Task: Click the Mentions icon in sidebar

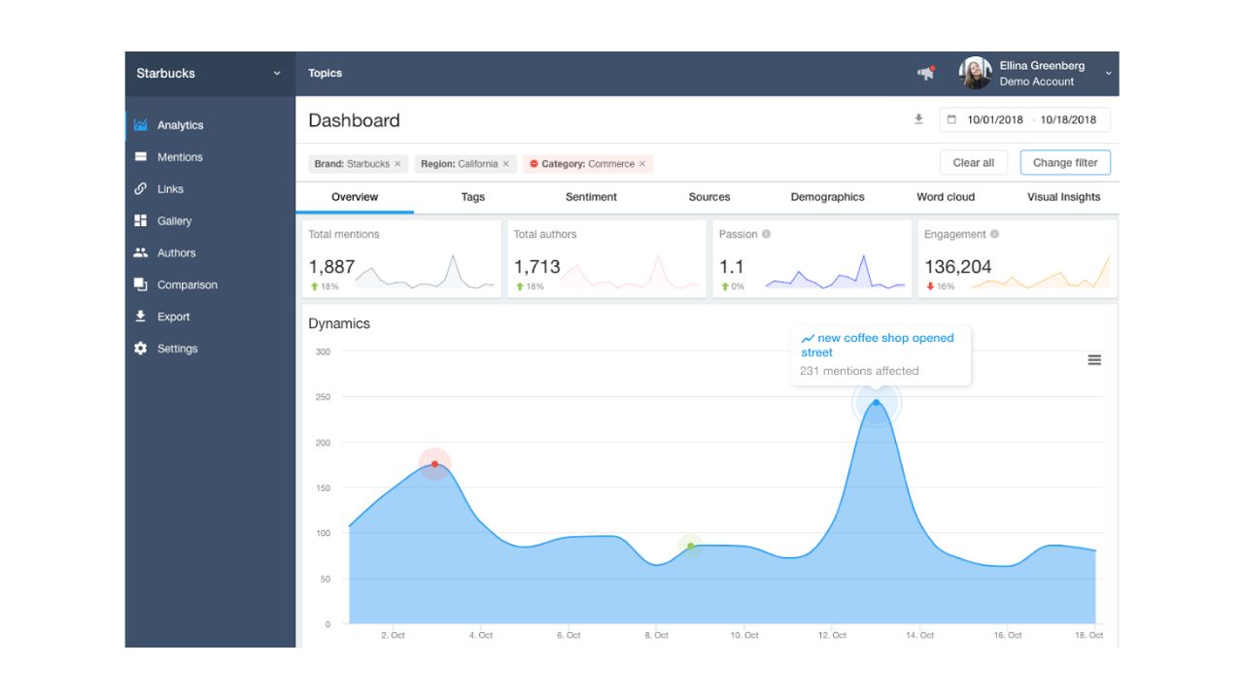Action: click(x=141, y=157)
